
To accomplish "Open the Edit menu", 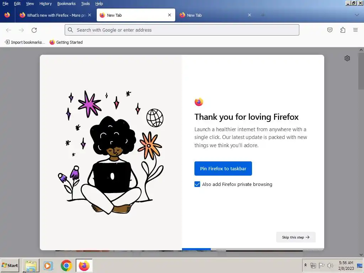I will click(17, 4).
